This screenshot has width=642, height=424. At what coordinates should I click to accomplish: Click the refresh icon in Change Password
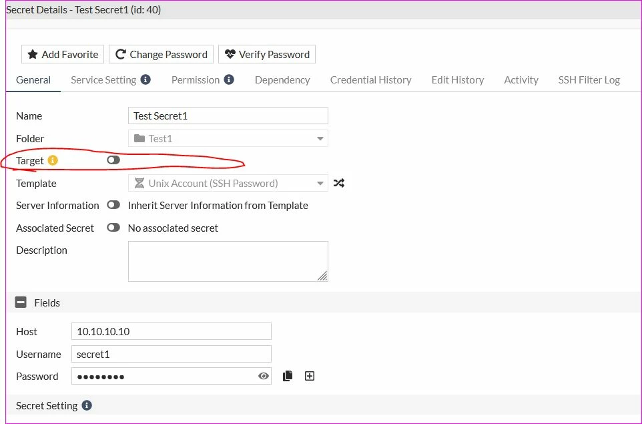[x=120, y=54]
